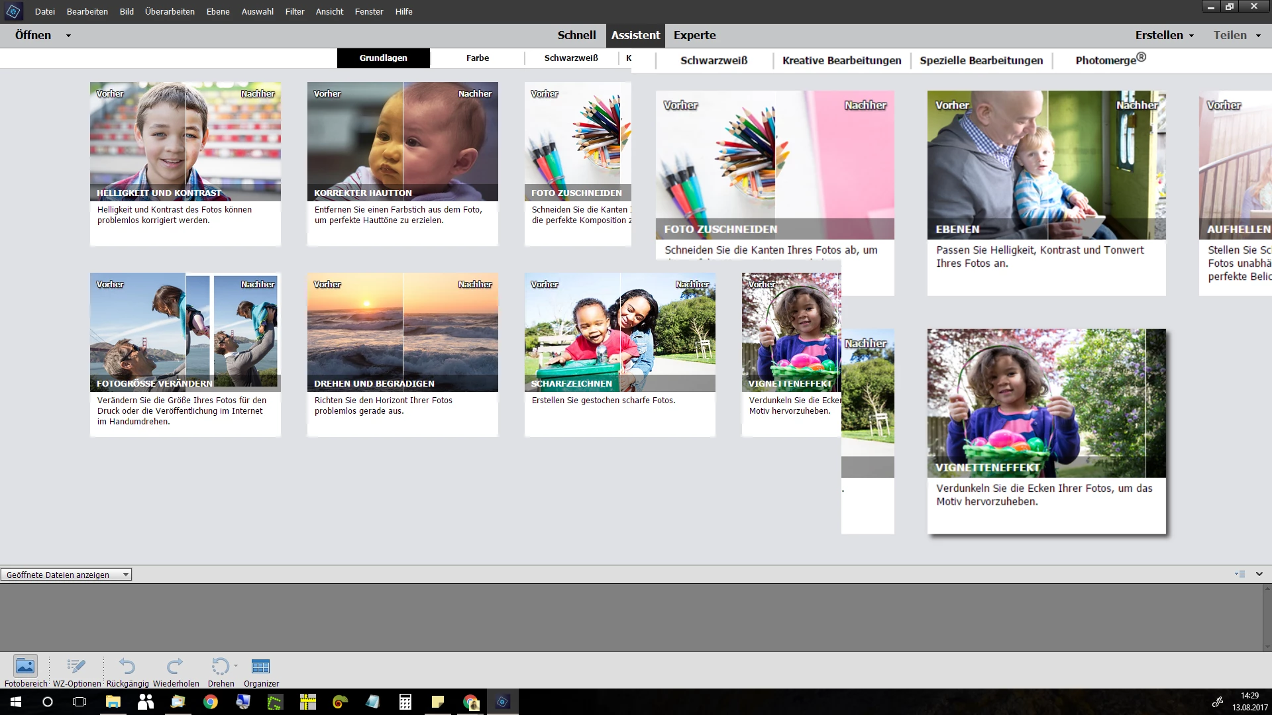Viewport: 1272px width, 715px height.
Task: Expand the Öffnen dropdown arrow
Action: [68, 36]
